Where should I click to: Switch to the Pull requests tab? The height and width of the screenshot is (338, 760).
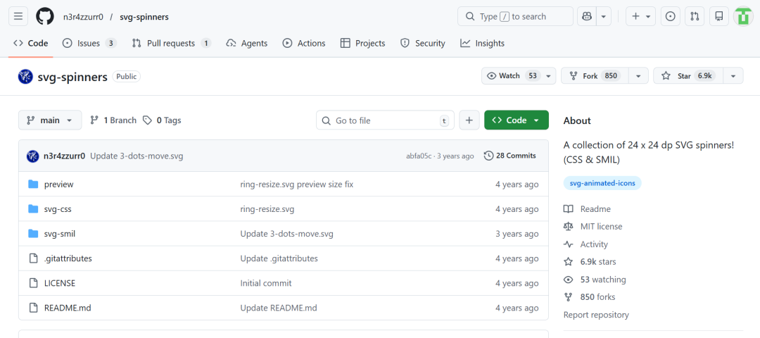[171, 43]
